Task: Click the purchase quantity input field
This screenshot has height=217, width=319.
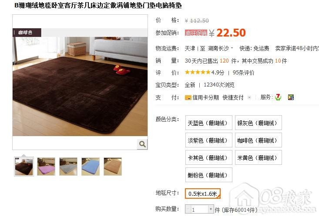Action: pyautogui.click(x=199, y=209)
